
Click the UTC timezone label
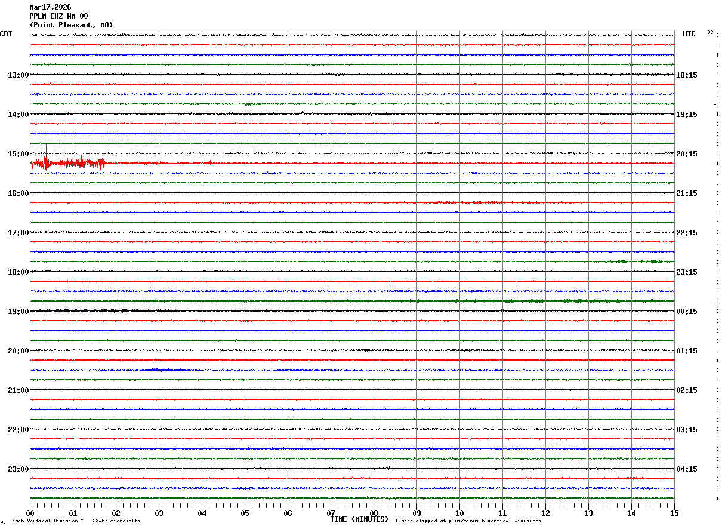689,34
